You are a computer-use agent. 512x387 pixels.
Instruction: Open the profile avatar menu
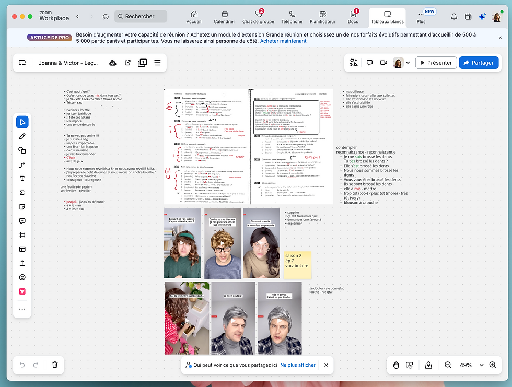497,17
